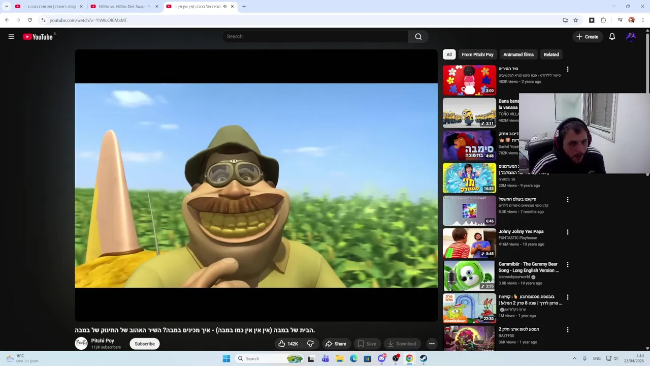This screenshot has height=366, width=650.
Task: Open the 3:00 flower cartoon video thumbnail
Action: tap(469, 80)
